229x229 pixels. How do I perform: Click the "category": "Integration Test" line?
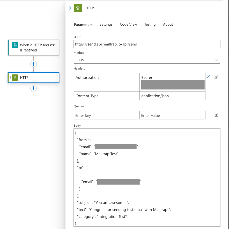click(x=102, y=217)
